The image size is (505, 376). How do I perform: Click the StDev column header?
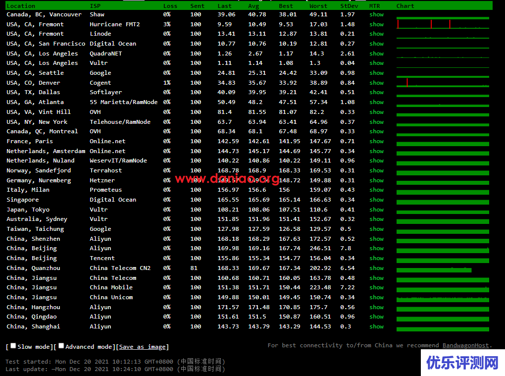click(349, 6)
